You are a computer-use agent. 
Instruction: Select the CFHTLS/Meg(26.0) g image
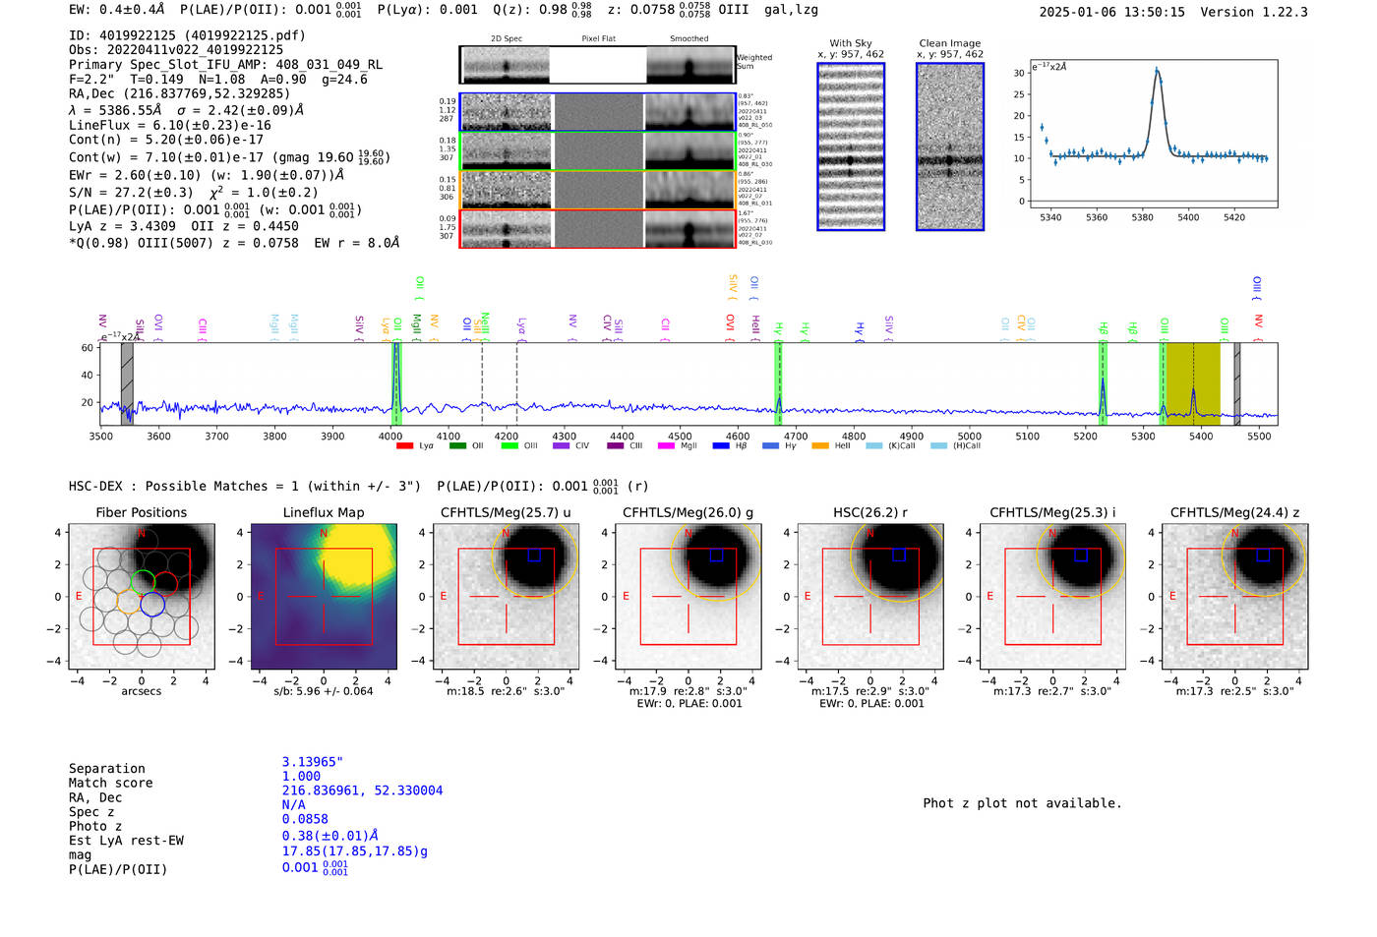click(x=688, y=596)
